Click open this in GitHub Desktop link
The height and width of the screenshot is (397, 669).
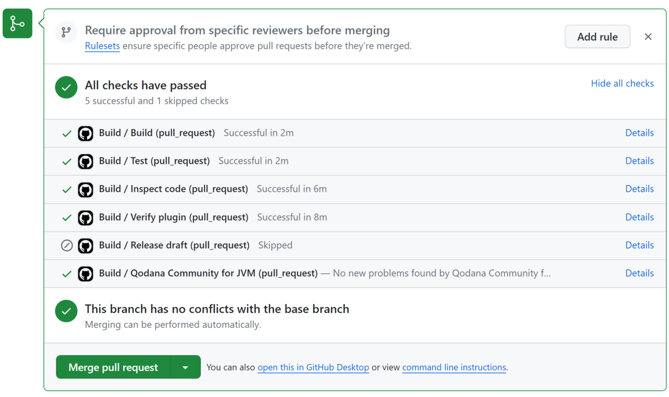pos(313,367)
